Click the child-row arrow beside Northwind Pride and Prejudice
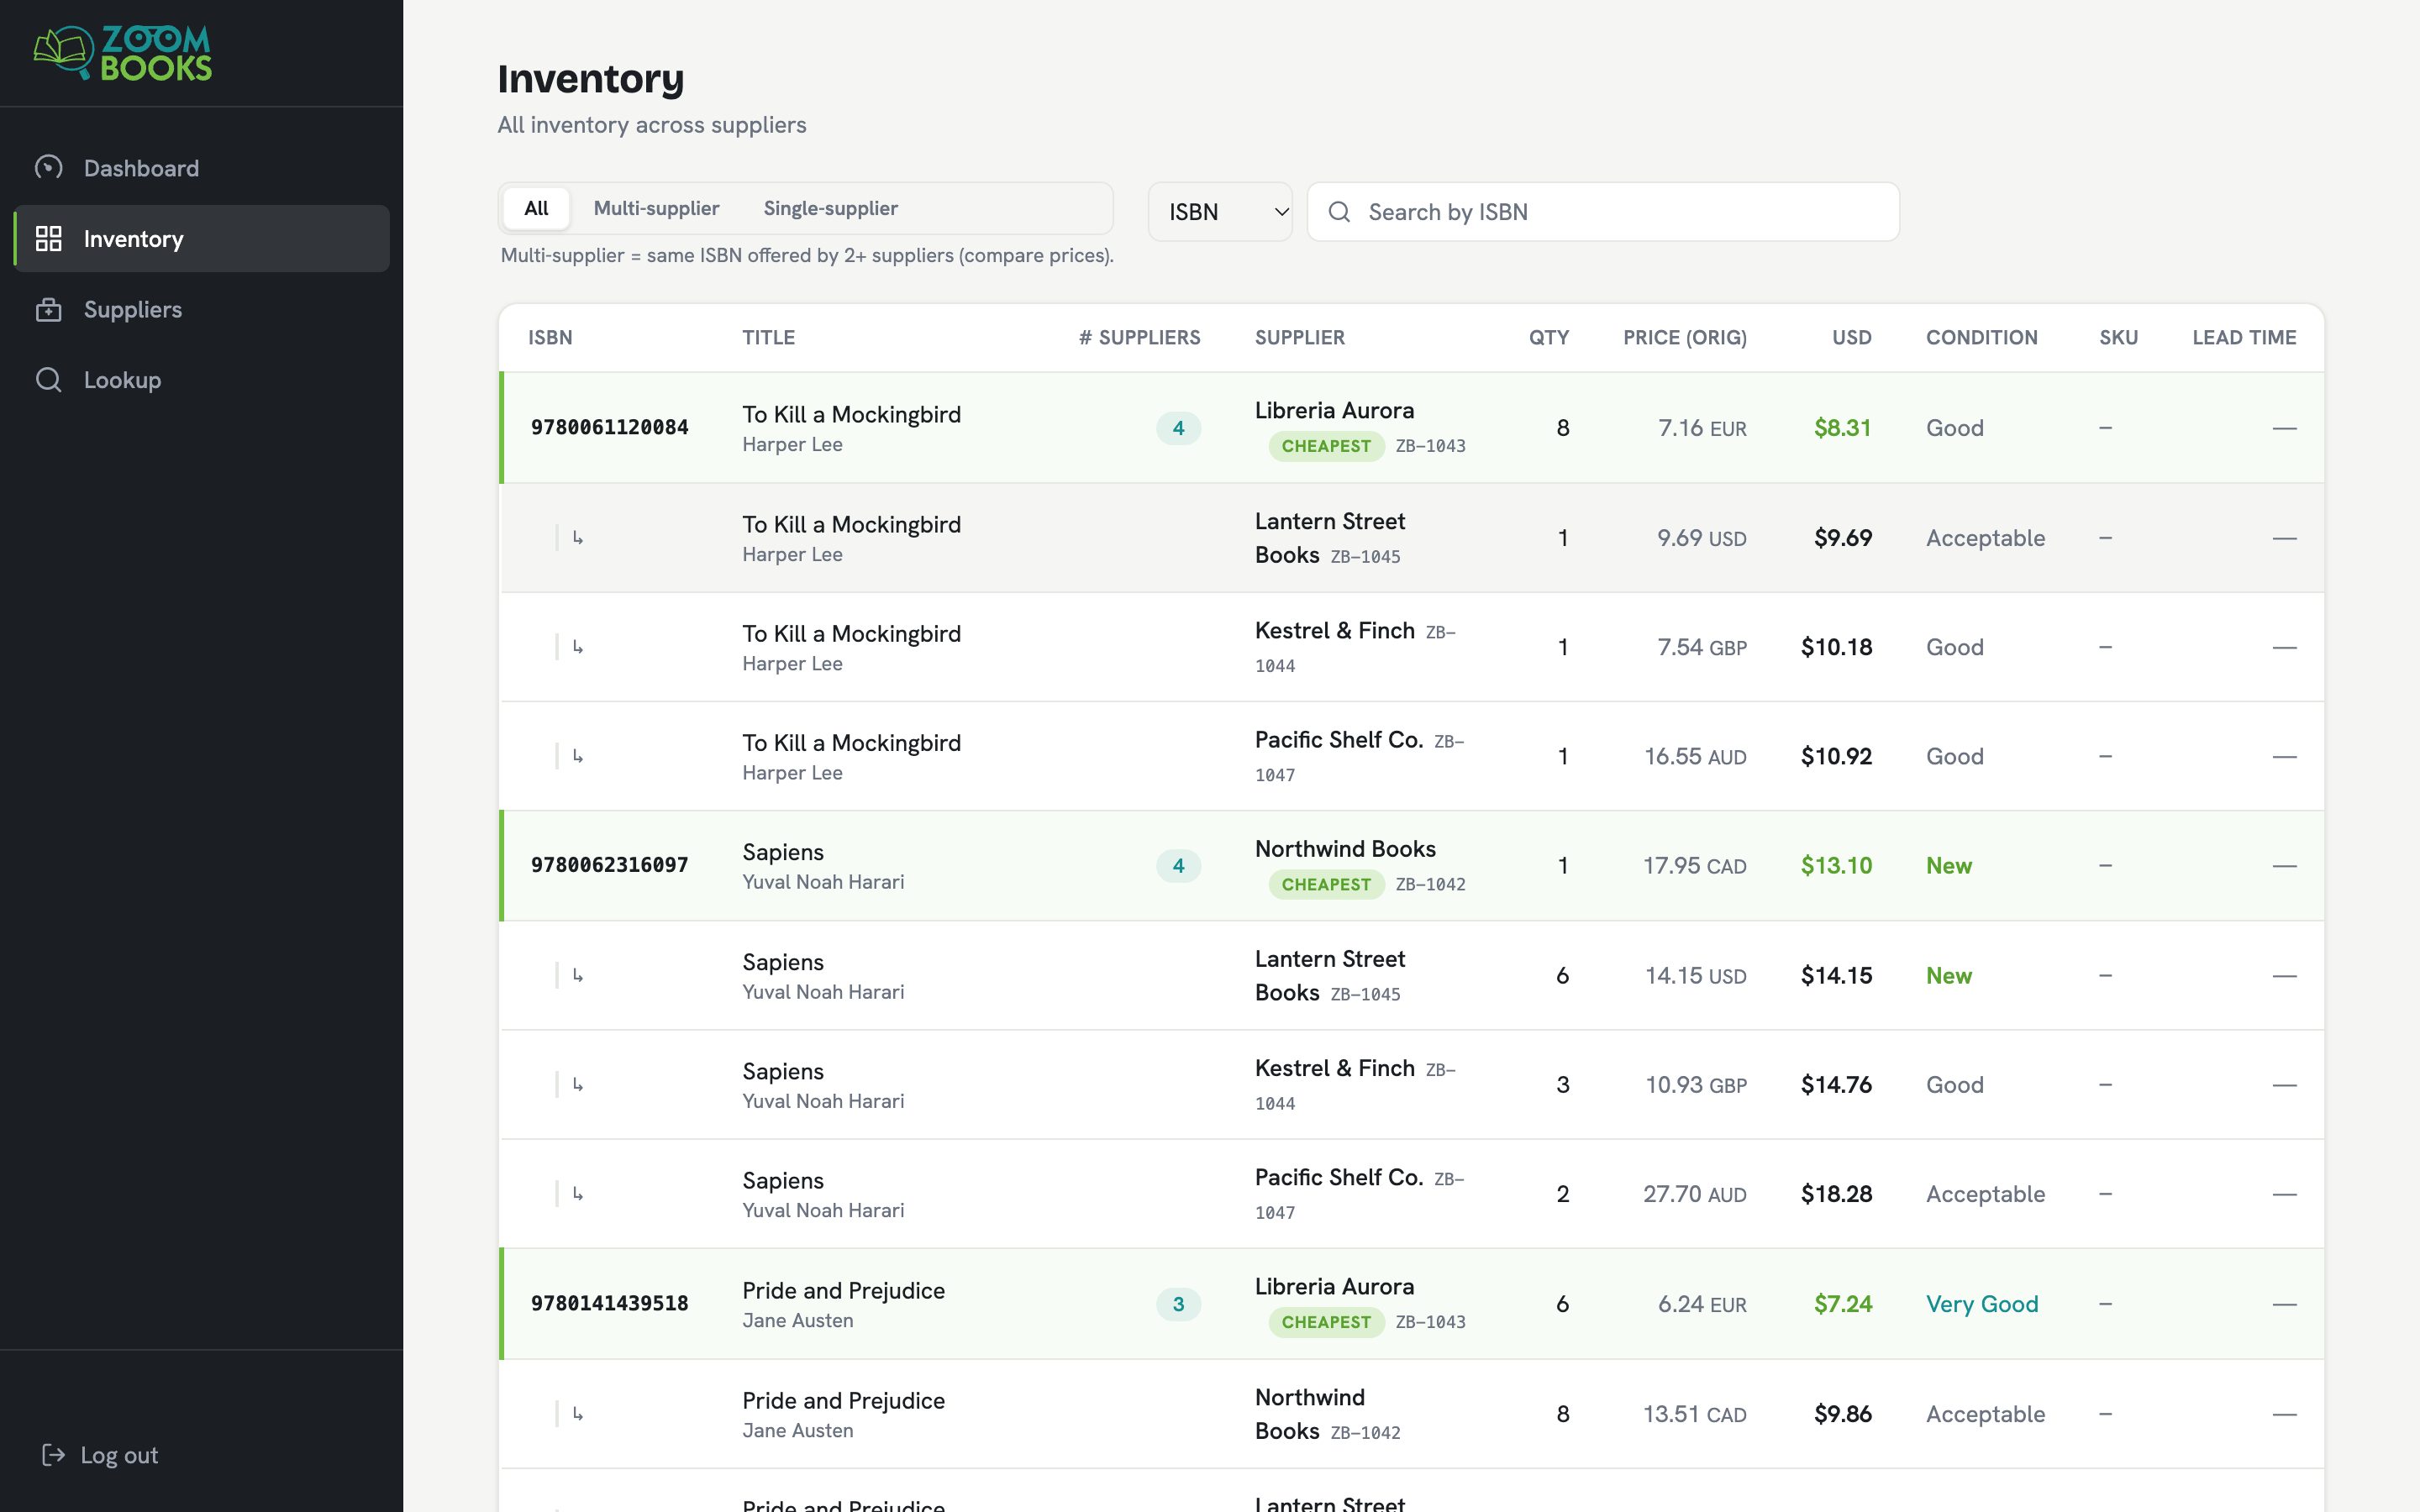 (577, 1413)
